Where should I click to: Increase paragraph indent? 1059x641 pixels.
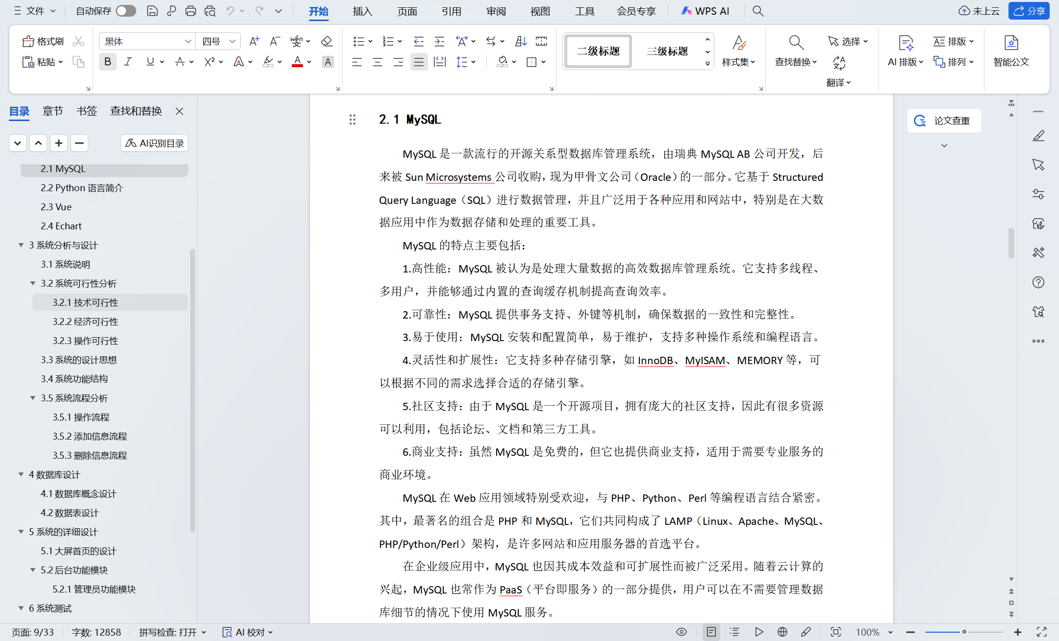[439, 41]
